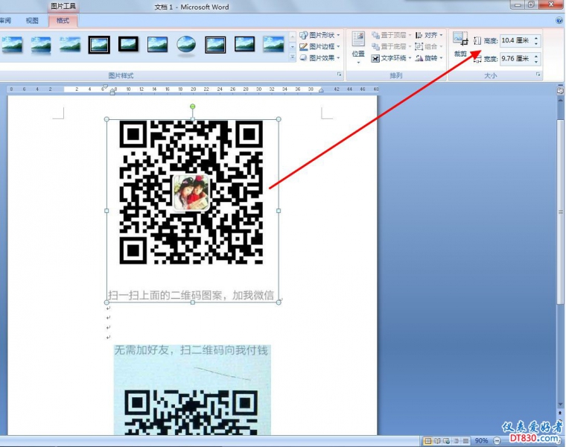The image size is (566, 447).
Task: Click the Height (高度) 10.4 厘米 field
Action: click(515, 41)
